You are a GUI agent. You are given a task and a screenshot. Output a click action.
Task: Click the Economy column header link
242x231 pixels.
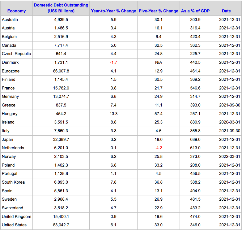pos(16,11)
